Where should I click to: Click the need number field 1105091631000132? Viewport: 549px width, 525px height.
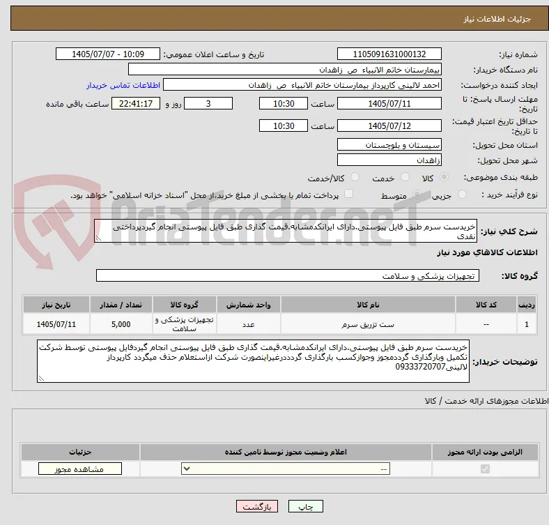[x=389, y=54]
